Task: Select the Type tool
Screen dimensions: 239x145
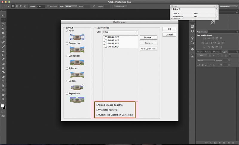Action: click(x=3, y=81)
